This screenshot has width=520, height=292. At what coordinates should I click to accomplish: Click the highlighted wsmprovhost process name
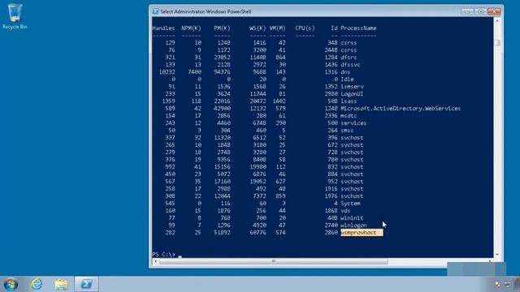point(362,233)
